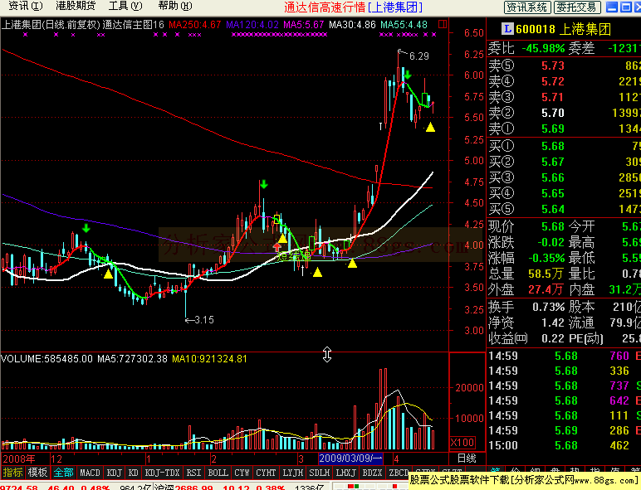Screen dimensions: 641x490
Task: Select the 指标 tab
Action: (12, 473)
